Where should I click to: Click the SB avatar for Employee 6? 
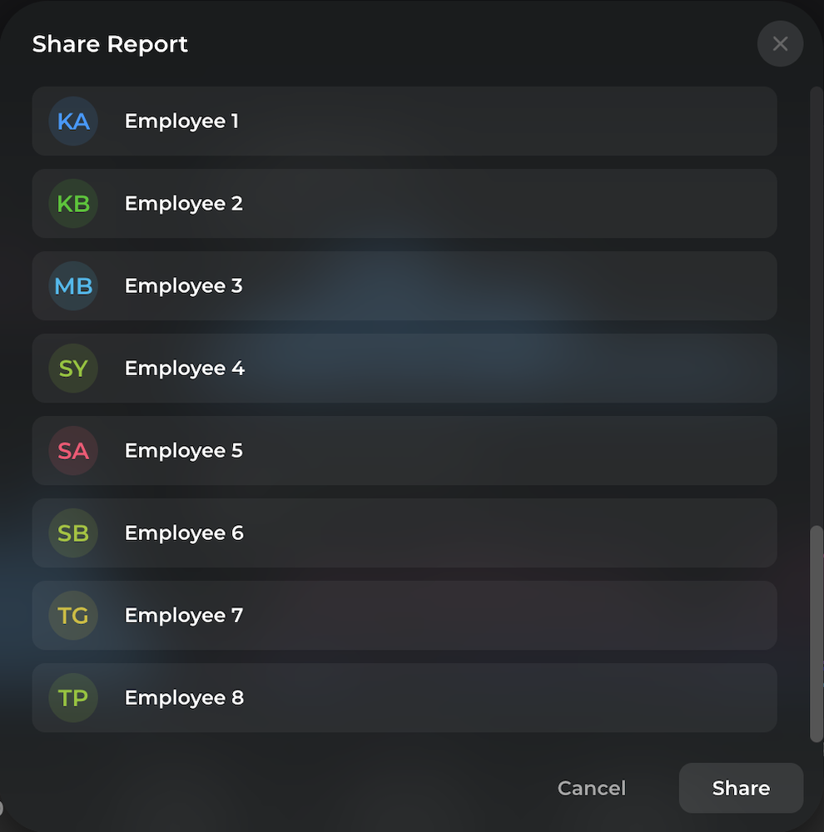point(73,532)
